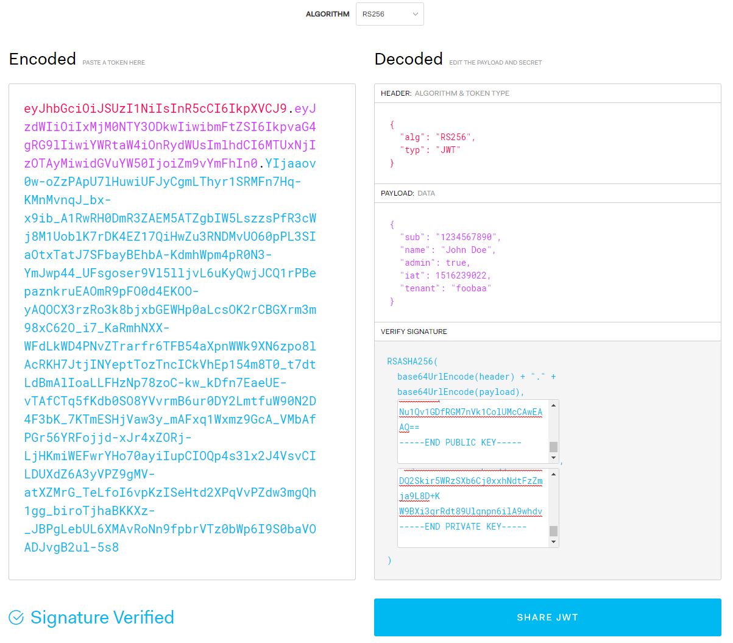Grab the private key scrollbar thumb
Viewport: 733px width, 643px height.
coord(553,531)
